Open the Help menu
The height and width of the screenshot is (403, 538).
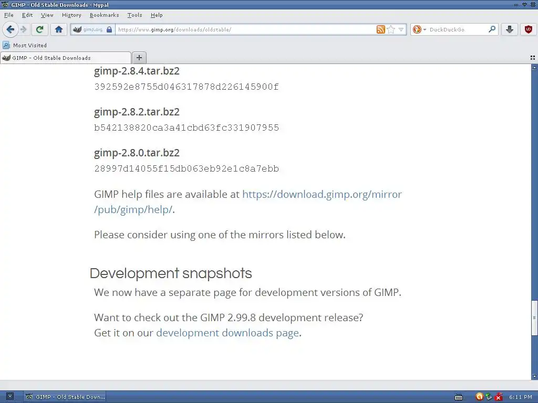[157, 15]
